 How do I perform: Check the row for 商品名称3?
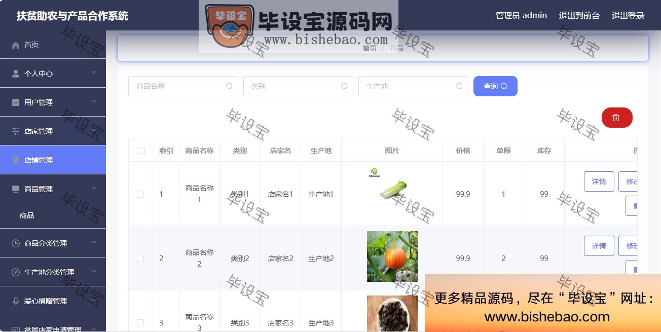(x=140, y=323)
